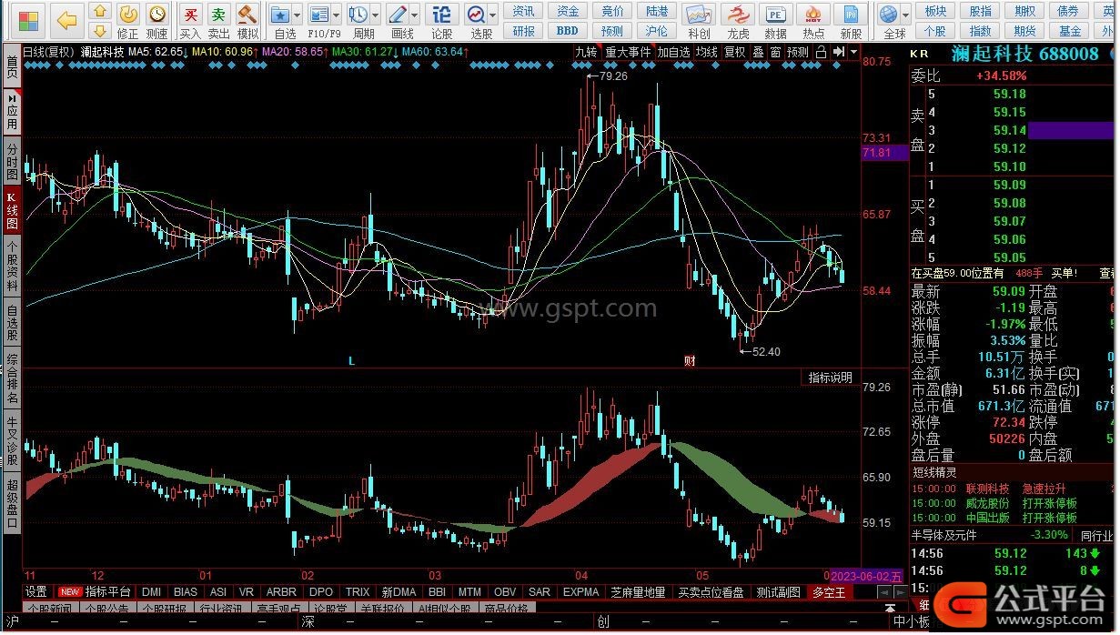Screen dimensions: 1120x635
Task: Click the 联测科技 急速拉升 alert row
Action: (x=1013, y=489)
